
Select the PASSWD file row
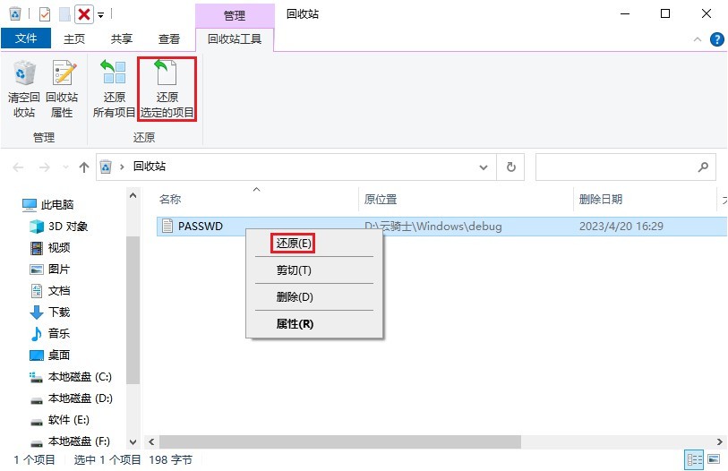click(441, 227)
